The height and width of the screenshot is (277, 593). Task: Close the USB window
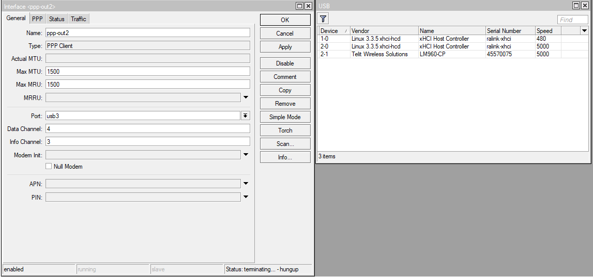(x=585, y=6)
